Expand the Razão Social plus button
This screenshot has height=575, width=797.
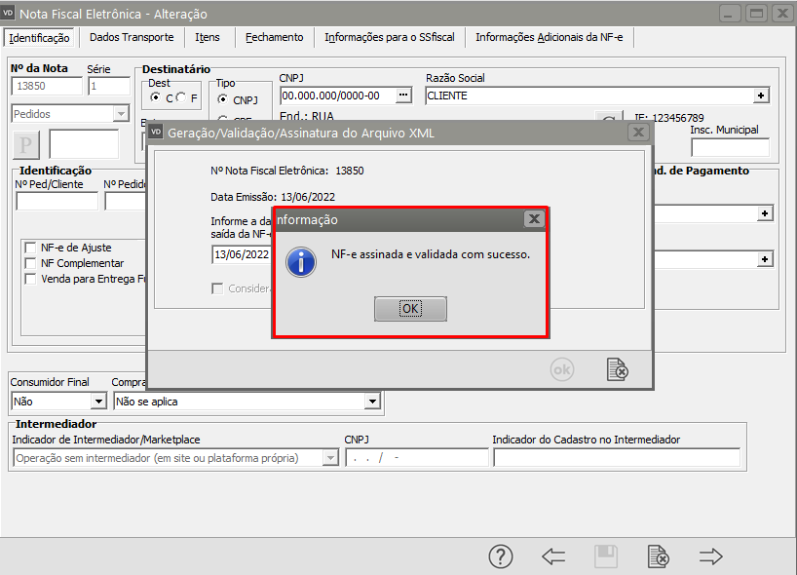[761, 96]
